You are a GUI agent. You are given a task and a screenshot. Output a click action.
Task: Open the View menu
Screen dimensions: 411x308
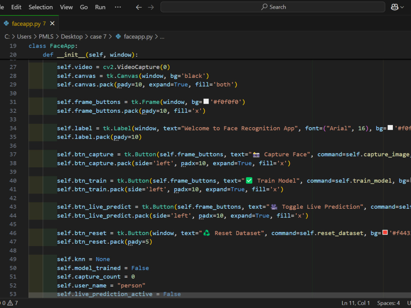[66, 7]
